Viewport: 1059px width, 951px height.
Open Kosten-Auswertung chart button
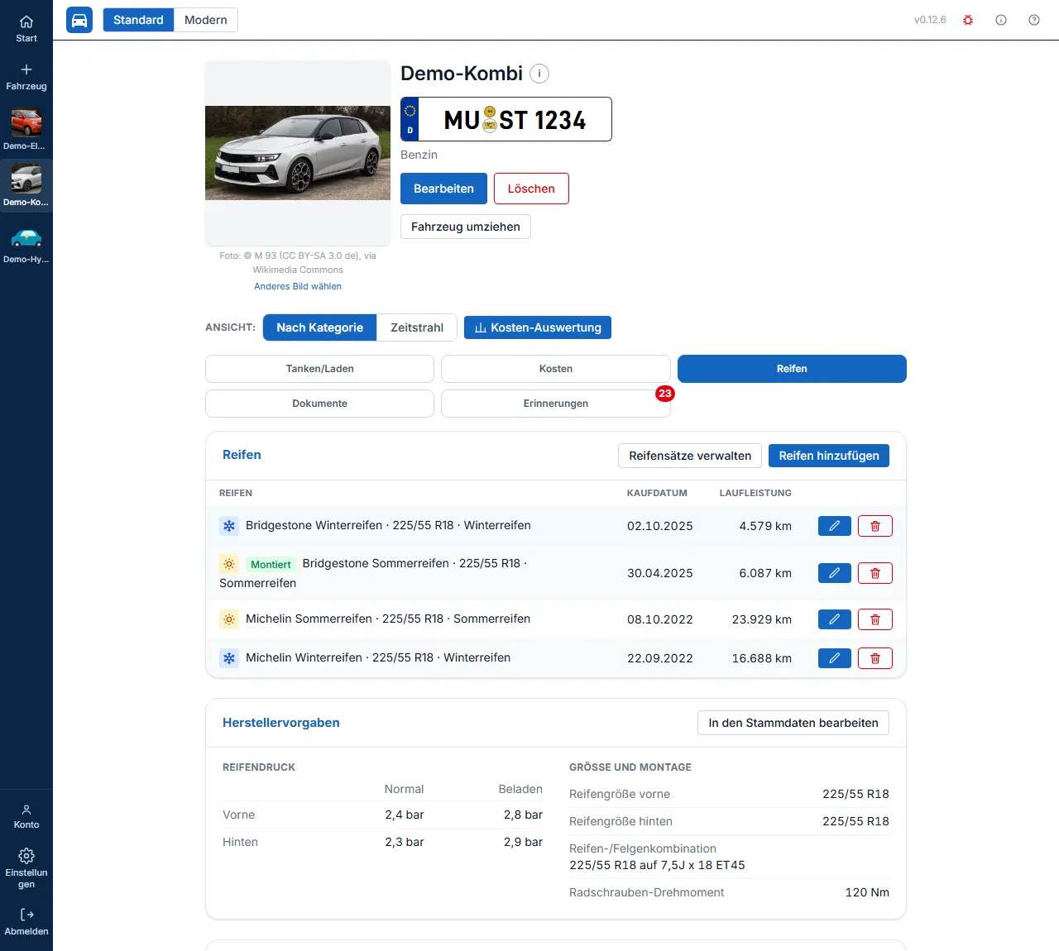tap(538, 327)
